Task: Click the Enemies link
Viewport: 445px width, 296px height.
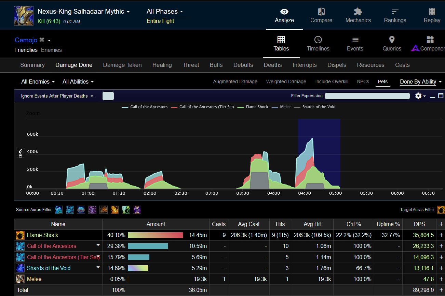Action: pos(51,50)
